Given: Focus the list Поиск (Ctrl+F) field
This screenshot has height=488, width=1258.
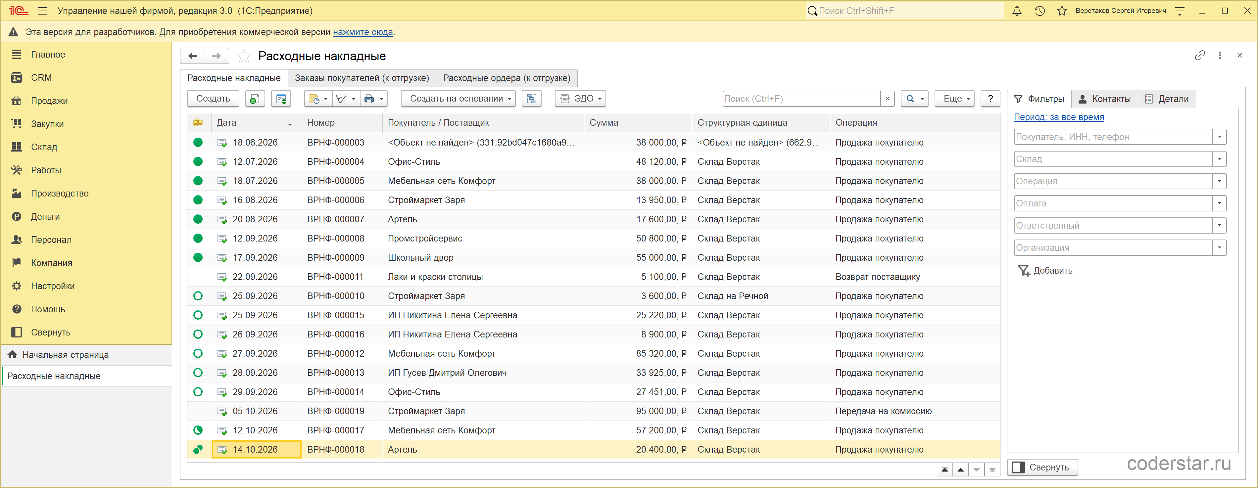Looking at the screenshot, I should point(801,99).
